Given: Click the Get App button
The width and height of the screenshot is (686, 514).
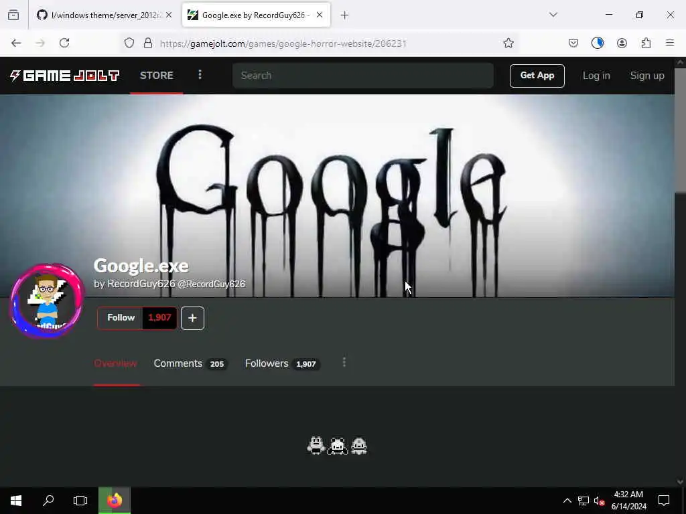Looking at the screenshot, I should 537,76.
